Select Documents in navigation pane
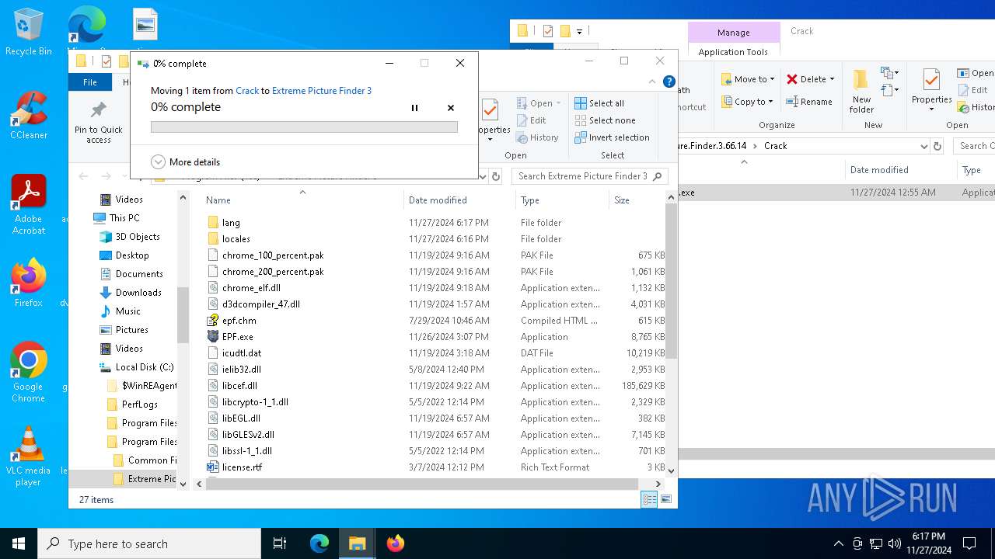The image size is (995, 559). tap(139, 274)
